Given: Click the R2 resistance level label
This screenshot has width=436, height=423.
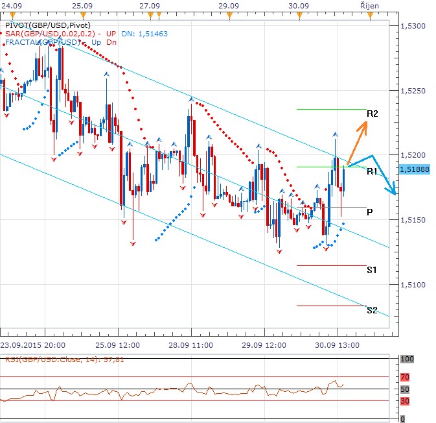Looking at the screenshot, I should click(x=372, y=114).
